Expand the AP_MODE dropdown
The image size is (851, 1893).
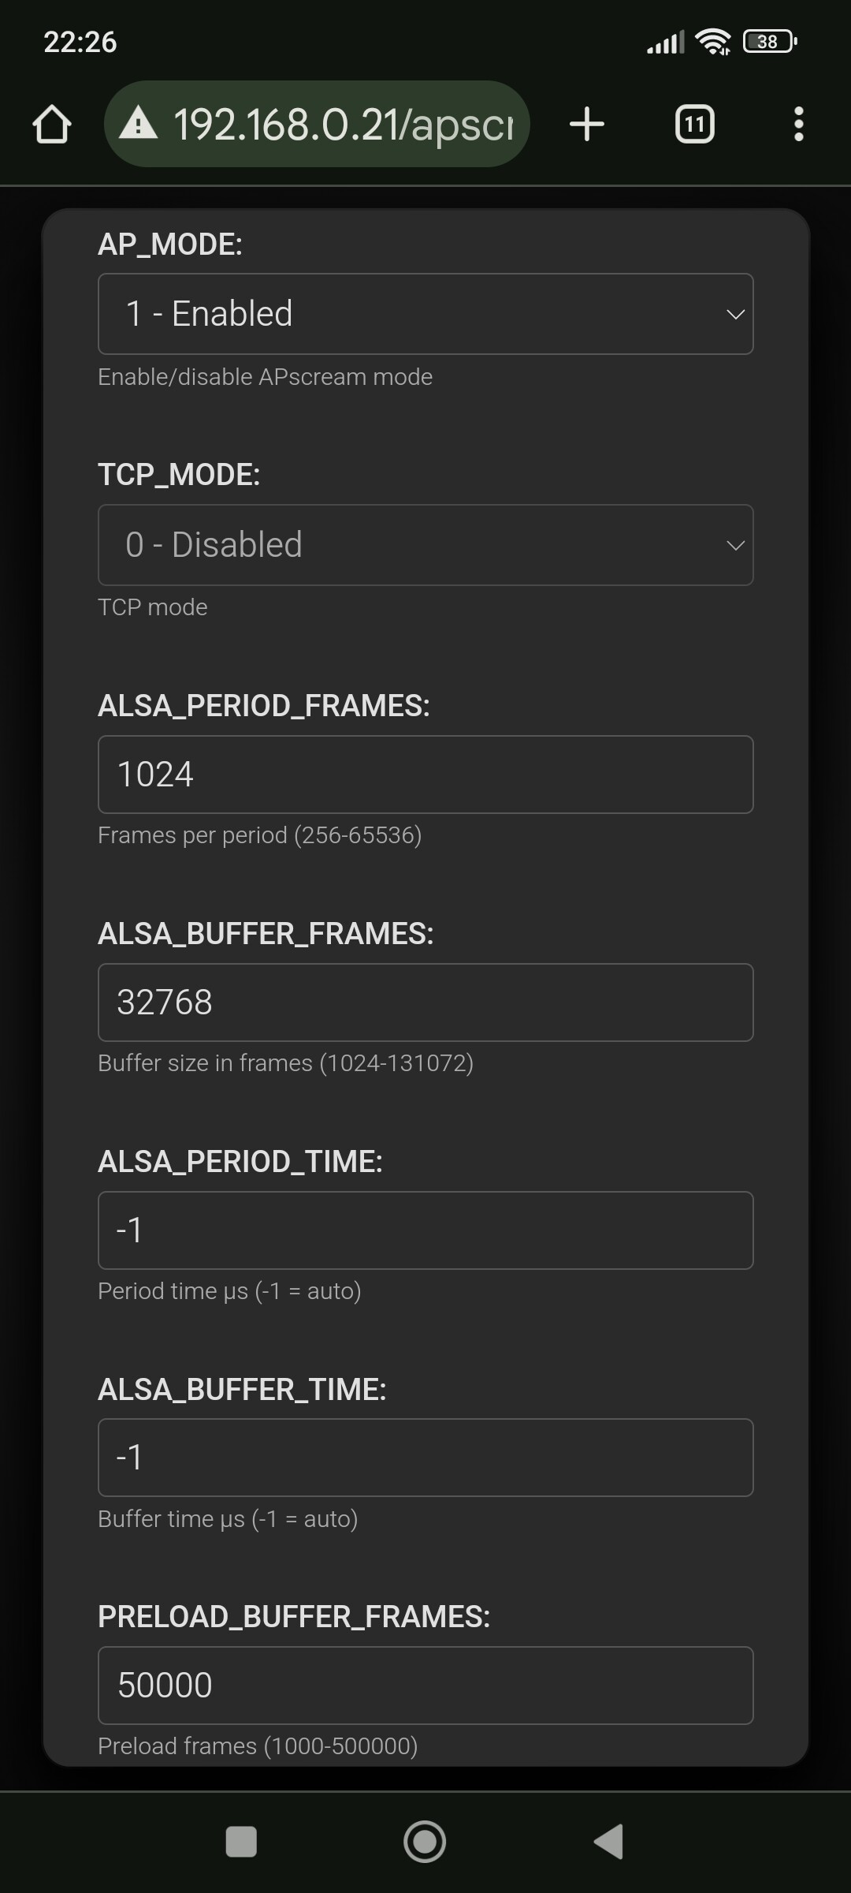tap(425, 314)
